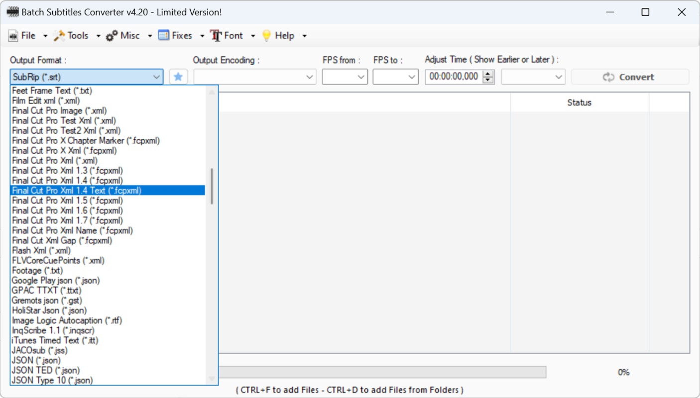
Task: Select Flash Xml (*.xml) format
Action: 108,250
